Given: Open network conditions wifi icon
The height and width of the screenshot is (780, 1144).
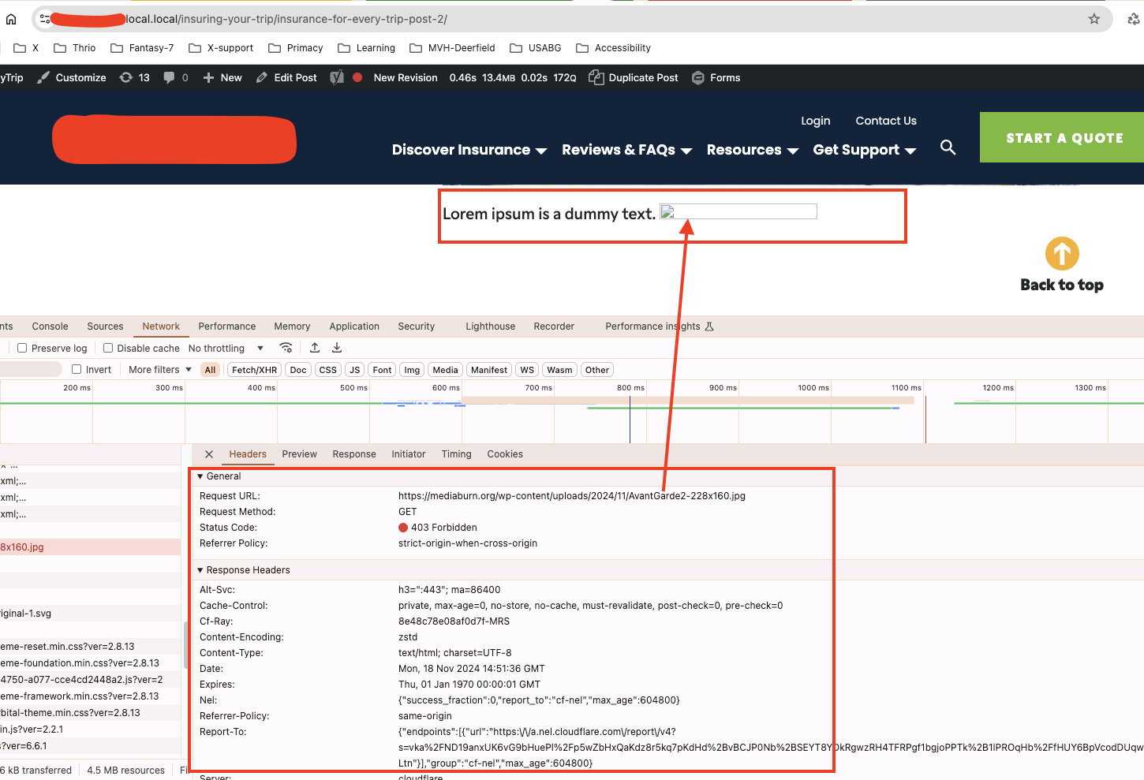Looking at the screenshot, I should pos(286,348).
